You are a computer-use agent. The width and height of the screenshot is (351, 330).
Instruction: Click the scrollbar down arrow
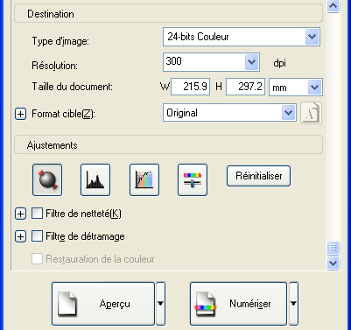click(333, 263)
